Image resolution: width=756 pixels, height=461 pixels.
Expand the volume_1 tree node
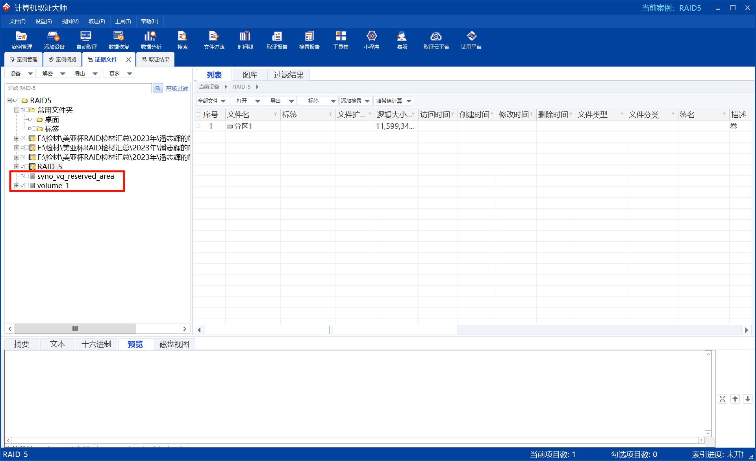pyautogui.click(x=17, y=185)
